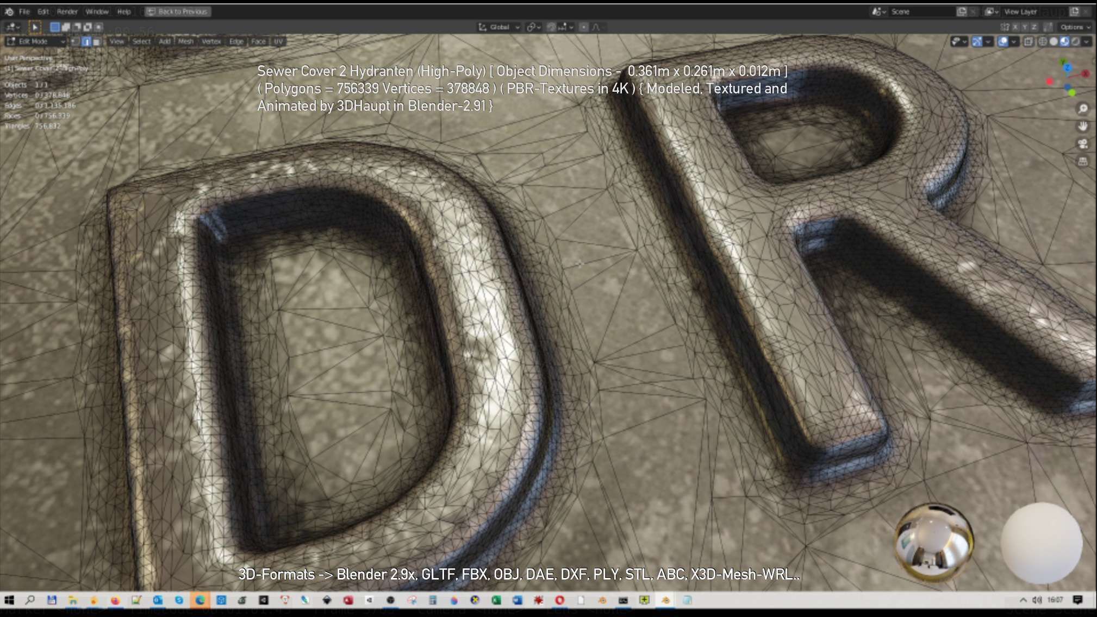Click the Blender logo icon
This screenshot has width=1097, height=617.
click(9, 11)
